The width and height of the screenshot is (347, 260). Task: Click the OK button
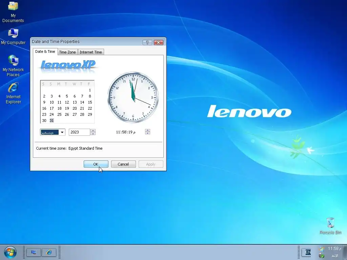[x=96, y=164]
